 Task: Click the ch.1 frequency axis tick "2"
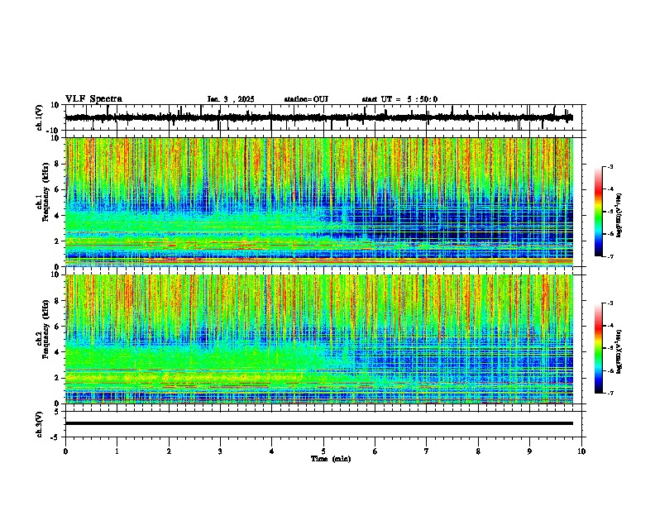(x=57, y=241)
